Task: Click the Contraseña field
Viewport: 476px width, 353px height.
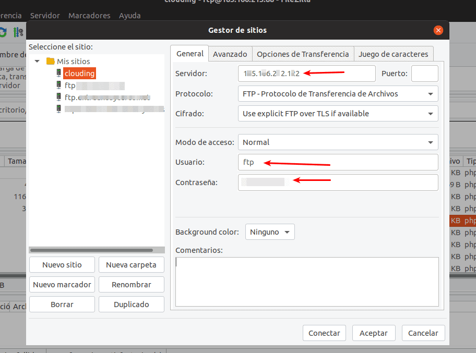Action: pos(338,182)
